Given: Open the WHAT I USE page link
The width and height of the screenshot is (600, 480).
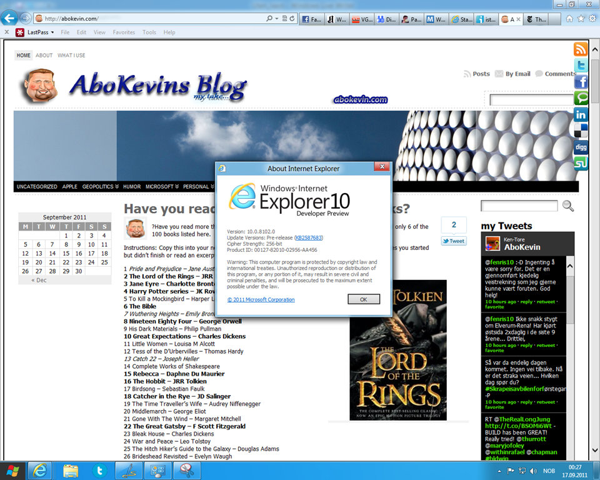Looking at the screenshot, I should [x=71, y=55].
